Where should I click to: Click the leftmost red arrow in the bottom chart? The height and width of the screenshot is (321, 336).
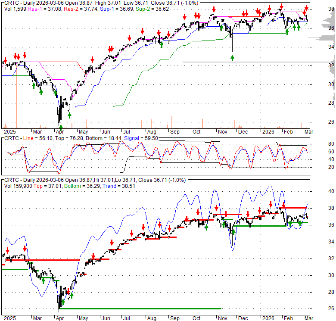coord(7,250)
